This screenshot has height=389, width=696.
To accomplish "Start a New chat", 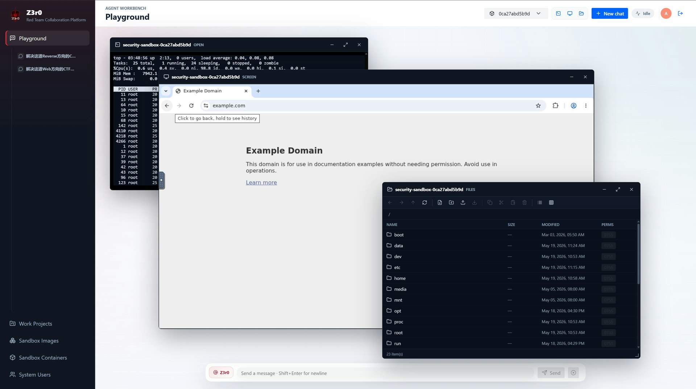I will click(610, 13).
